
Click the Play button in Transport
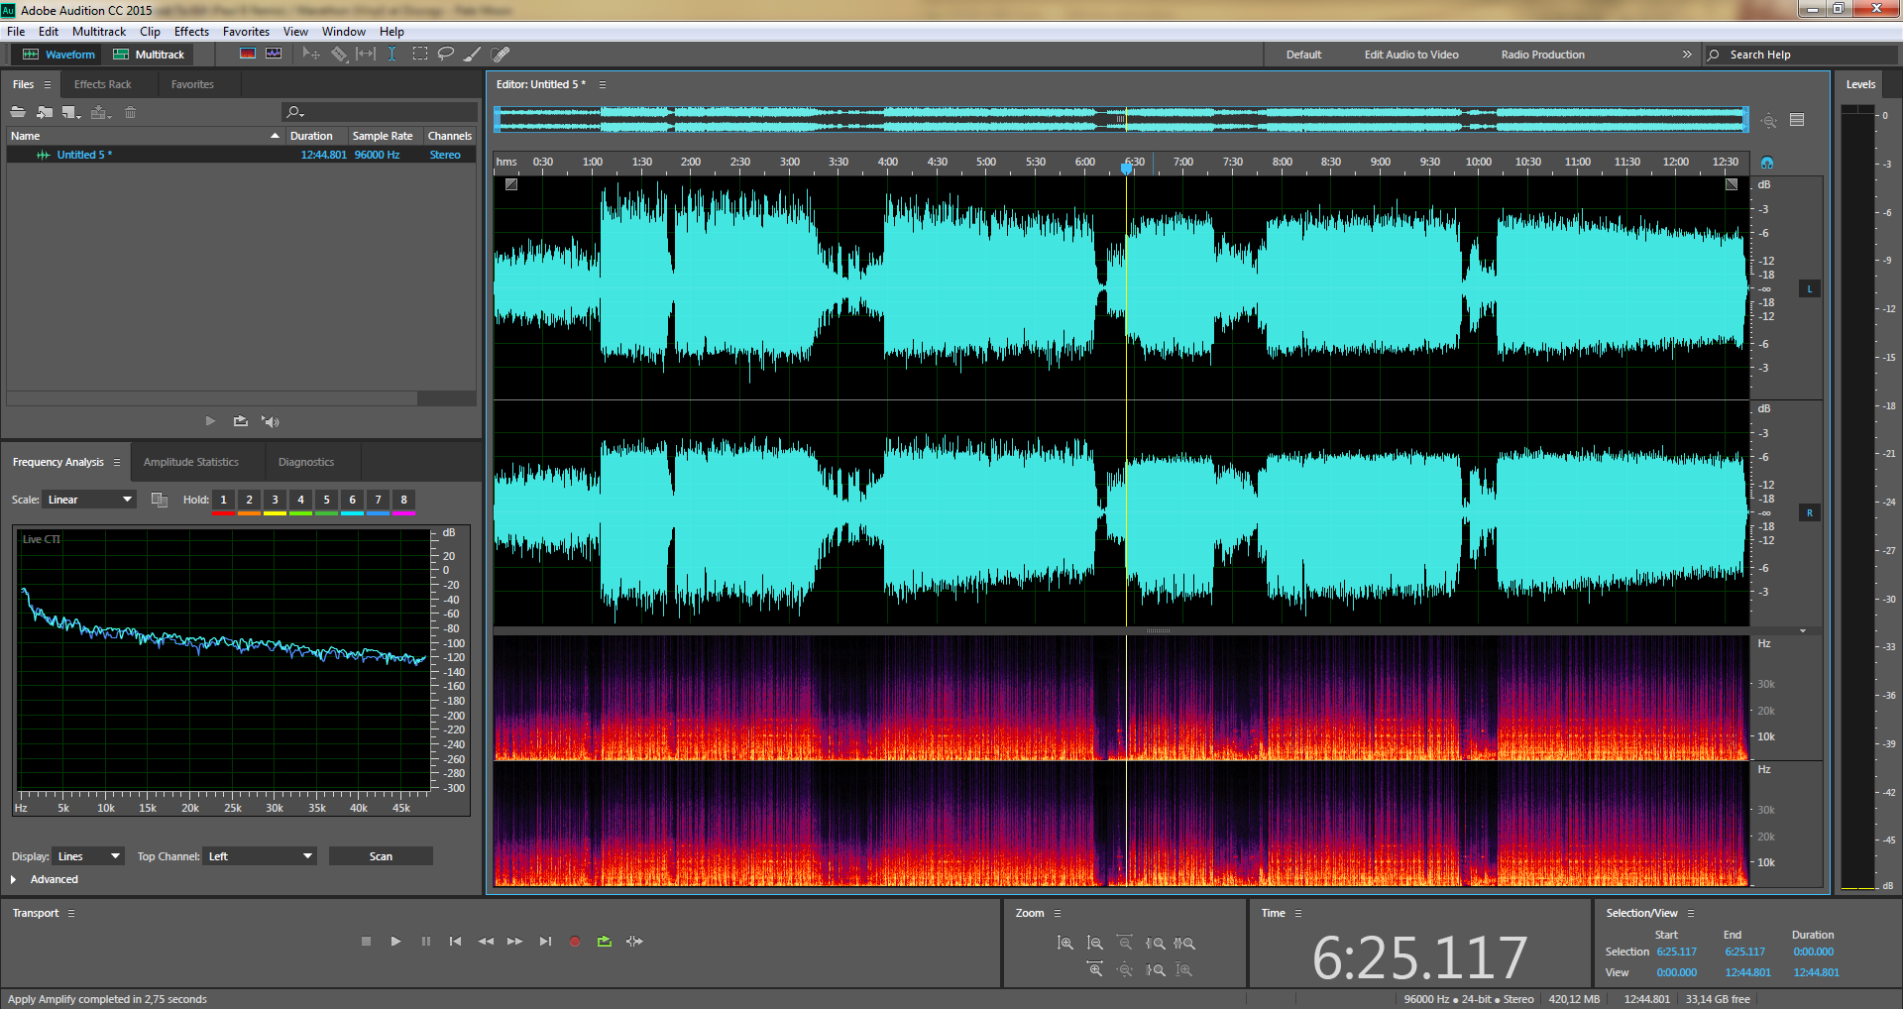click(395, 942)
